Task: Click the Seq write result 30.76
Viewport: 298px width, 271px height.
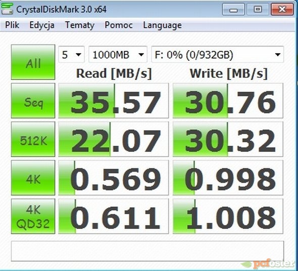Action: pyautogui.click(x=228, y=101)
